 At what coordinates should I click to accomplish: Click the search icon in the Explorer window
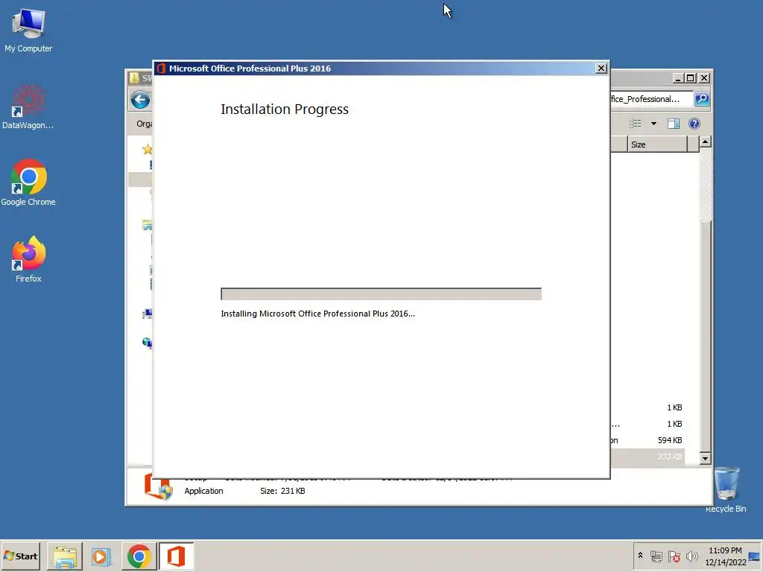pos(702,99)
